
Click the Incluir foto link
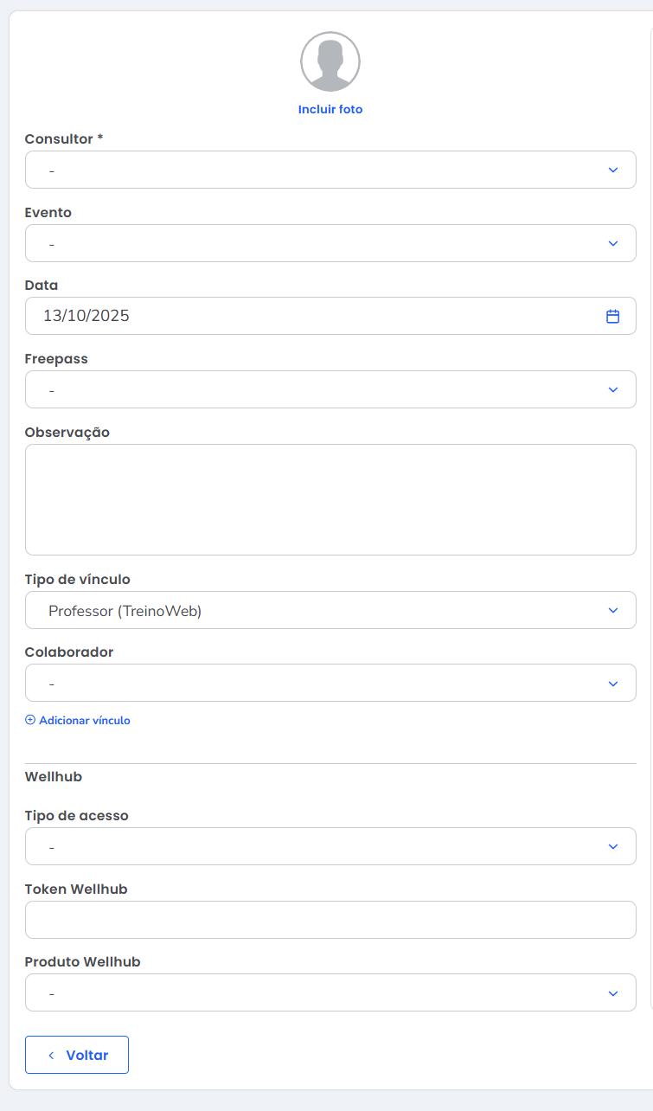(x=330, y=110)
